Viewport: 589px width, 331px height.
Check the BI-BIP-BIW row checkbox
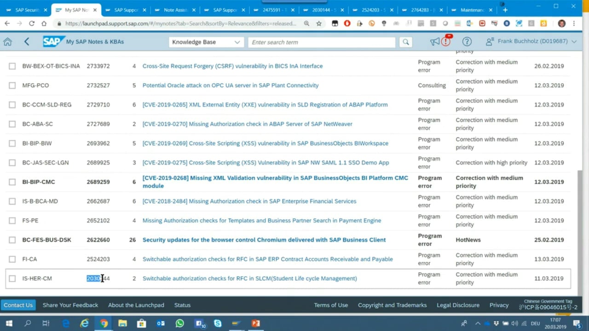coord(12,143)
